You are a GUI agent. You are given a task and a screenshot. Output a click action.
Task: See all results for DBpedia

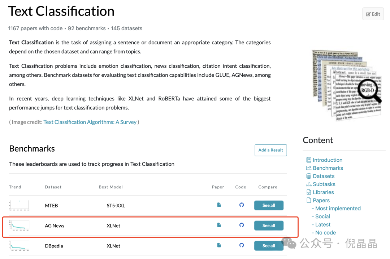(269, 246)
